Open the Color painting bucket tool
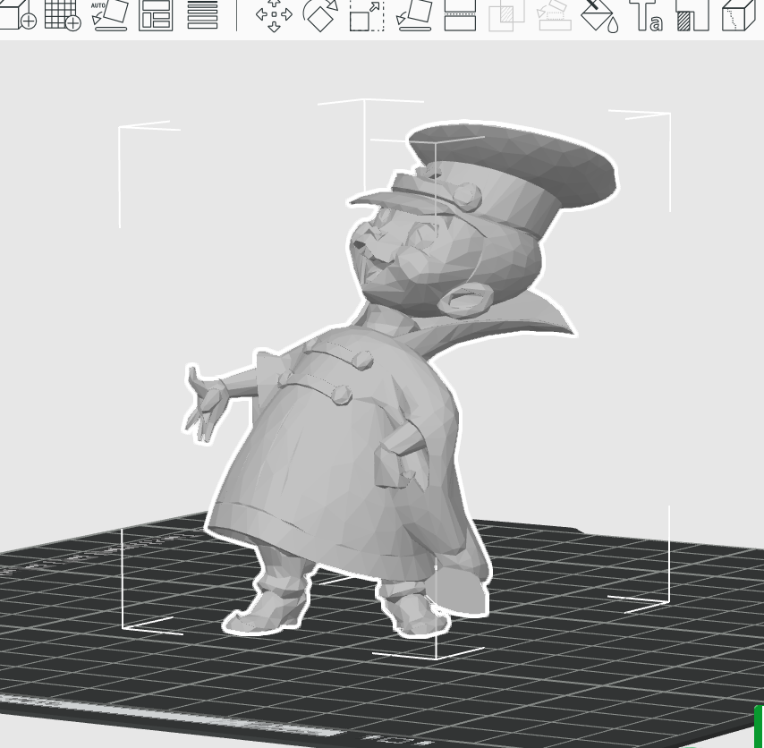This screenshot has width=764, height=748. point(600,15)
